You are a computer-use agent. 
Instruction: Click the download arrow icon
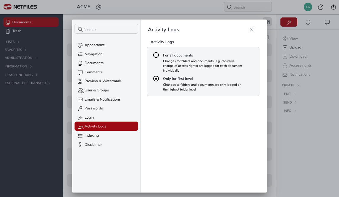click(285, 56)
